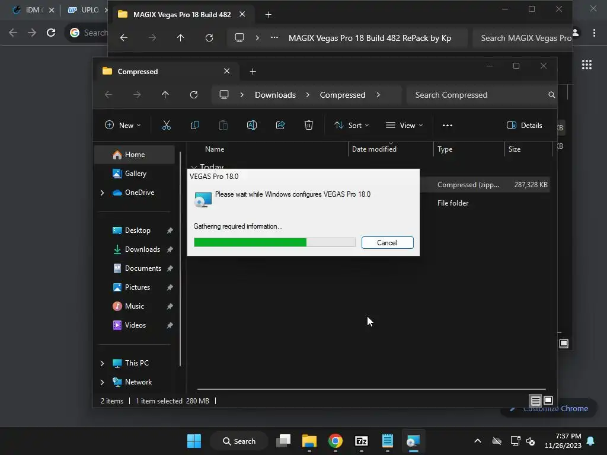Open Google apps grid icon

[x=587, y=65]
